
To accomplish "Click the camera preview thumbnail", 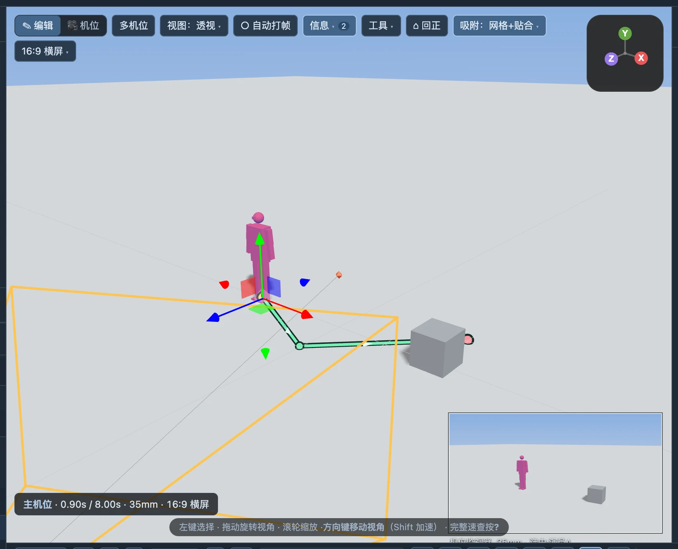I will (555, 473).
